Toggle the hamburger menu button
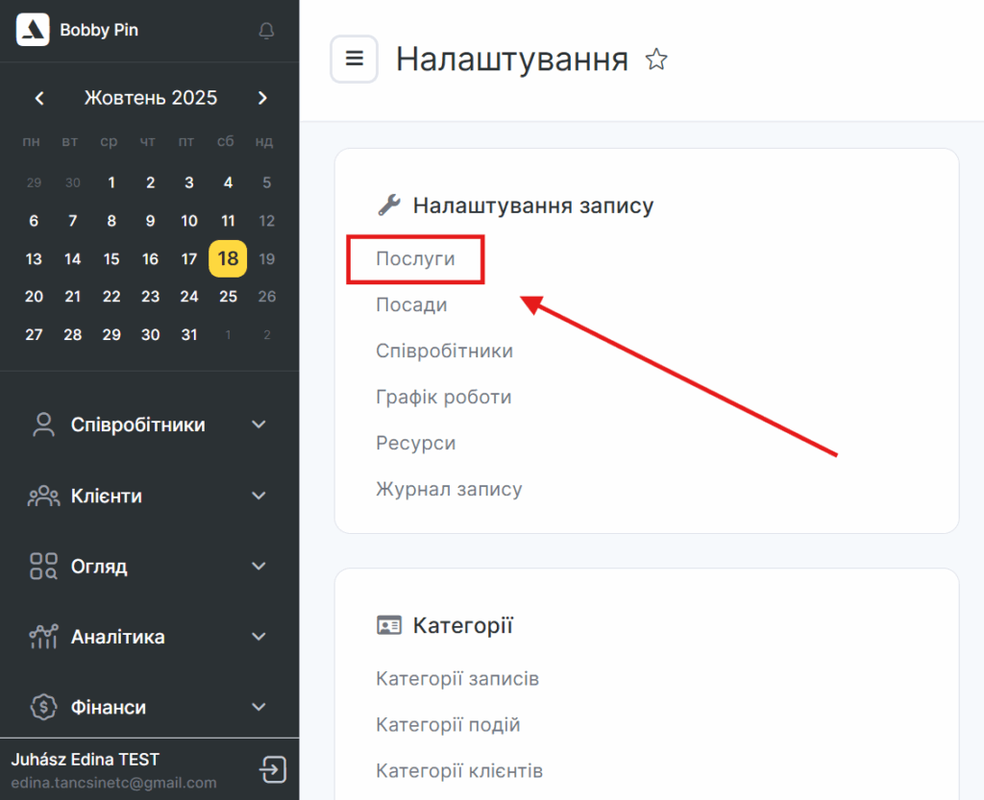Viewport: 984px width, 800px height. pyautogui.click(x=354, y=60)
